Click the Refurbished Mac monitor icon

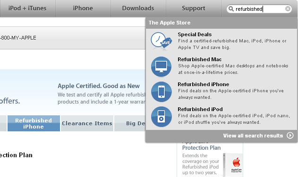(x=161, y=67)
